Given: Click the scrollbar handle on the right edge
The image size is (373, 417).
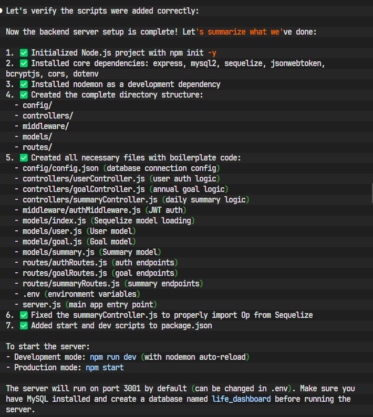Looking at the screenshot, I should tap(371, 193).
